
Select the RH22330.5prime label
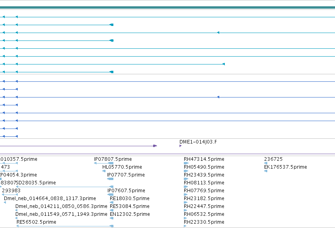pos(204,222)
